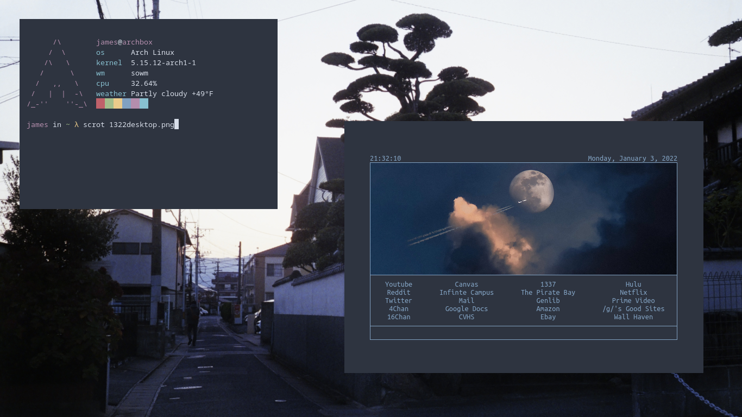This screenshot has width=742, height=417.
Task: Click the Mail link
Action: click(466, 300)
